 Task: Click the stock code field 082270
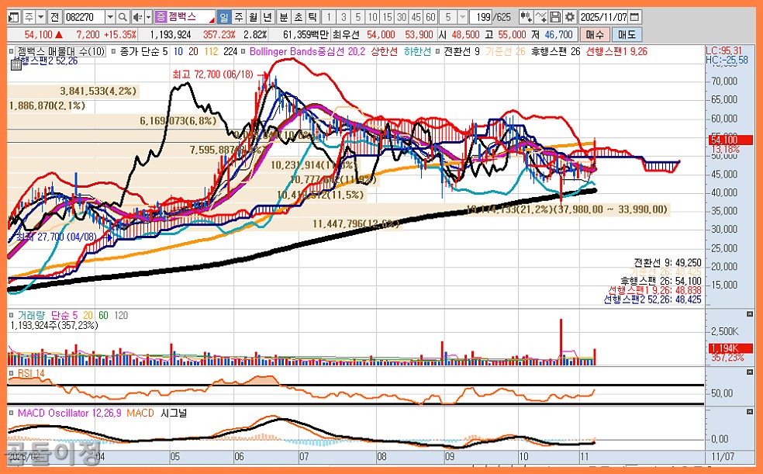coord(85,18)
